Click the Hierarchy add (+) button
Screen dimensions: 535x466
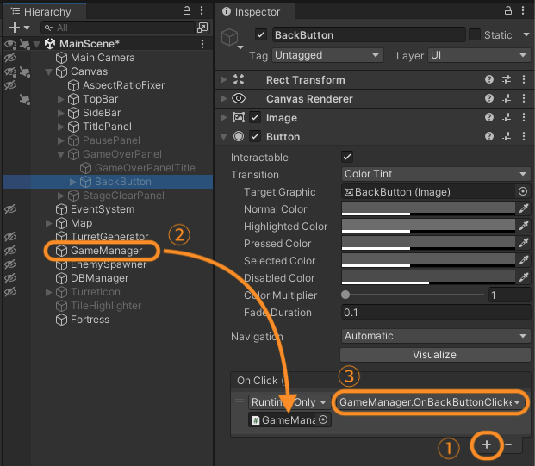[x=15, y=28]
